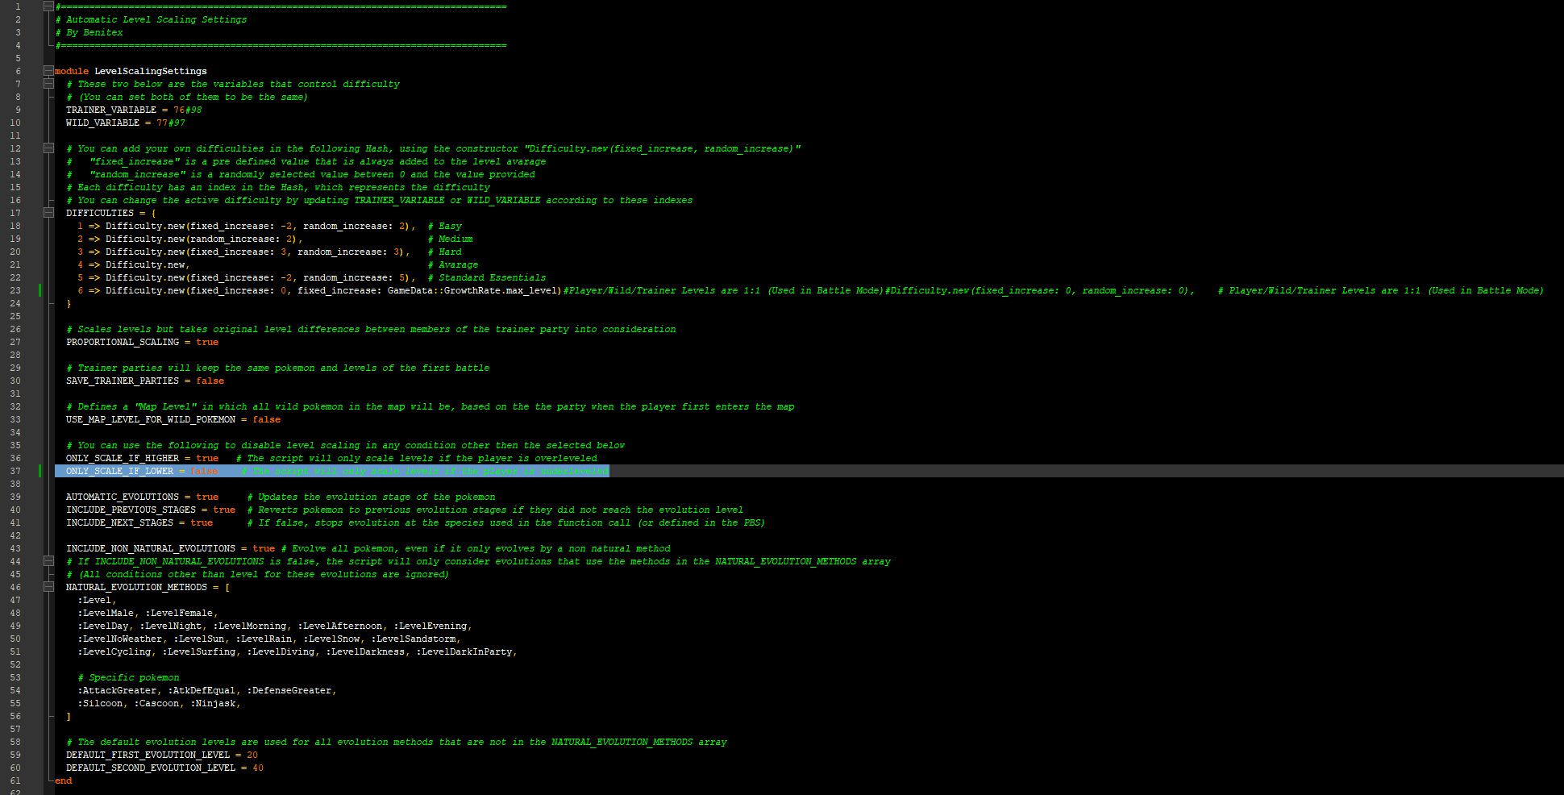This screenshot has height=795, width=1564.
Task: Collapse the DIFFICULTIES hash fold marker
Action: pyautogui.click(x=48, y=213)
